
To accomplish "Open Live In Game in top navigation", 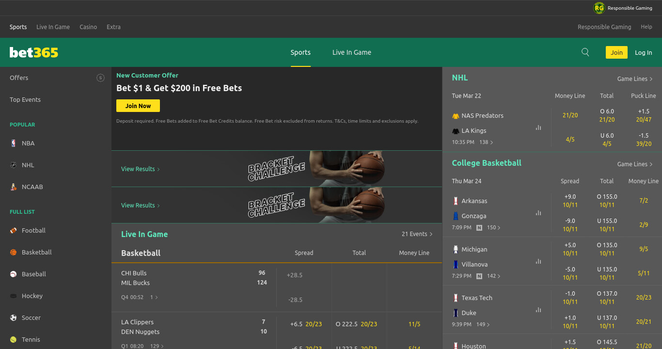I will (x=53, y=27).
